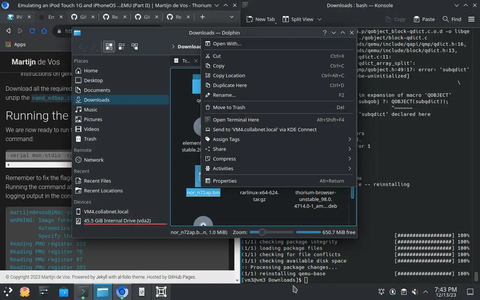Viewport: 480px width, 300px height.
Task: Choose Copy Location from context menu
Action: click(x=278, y=75)
